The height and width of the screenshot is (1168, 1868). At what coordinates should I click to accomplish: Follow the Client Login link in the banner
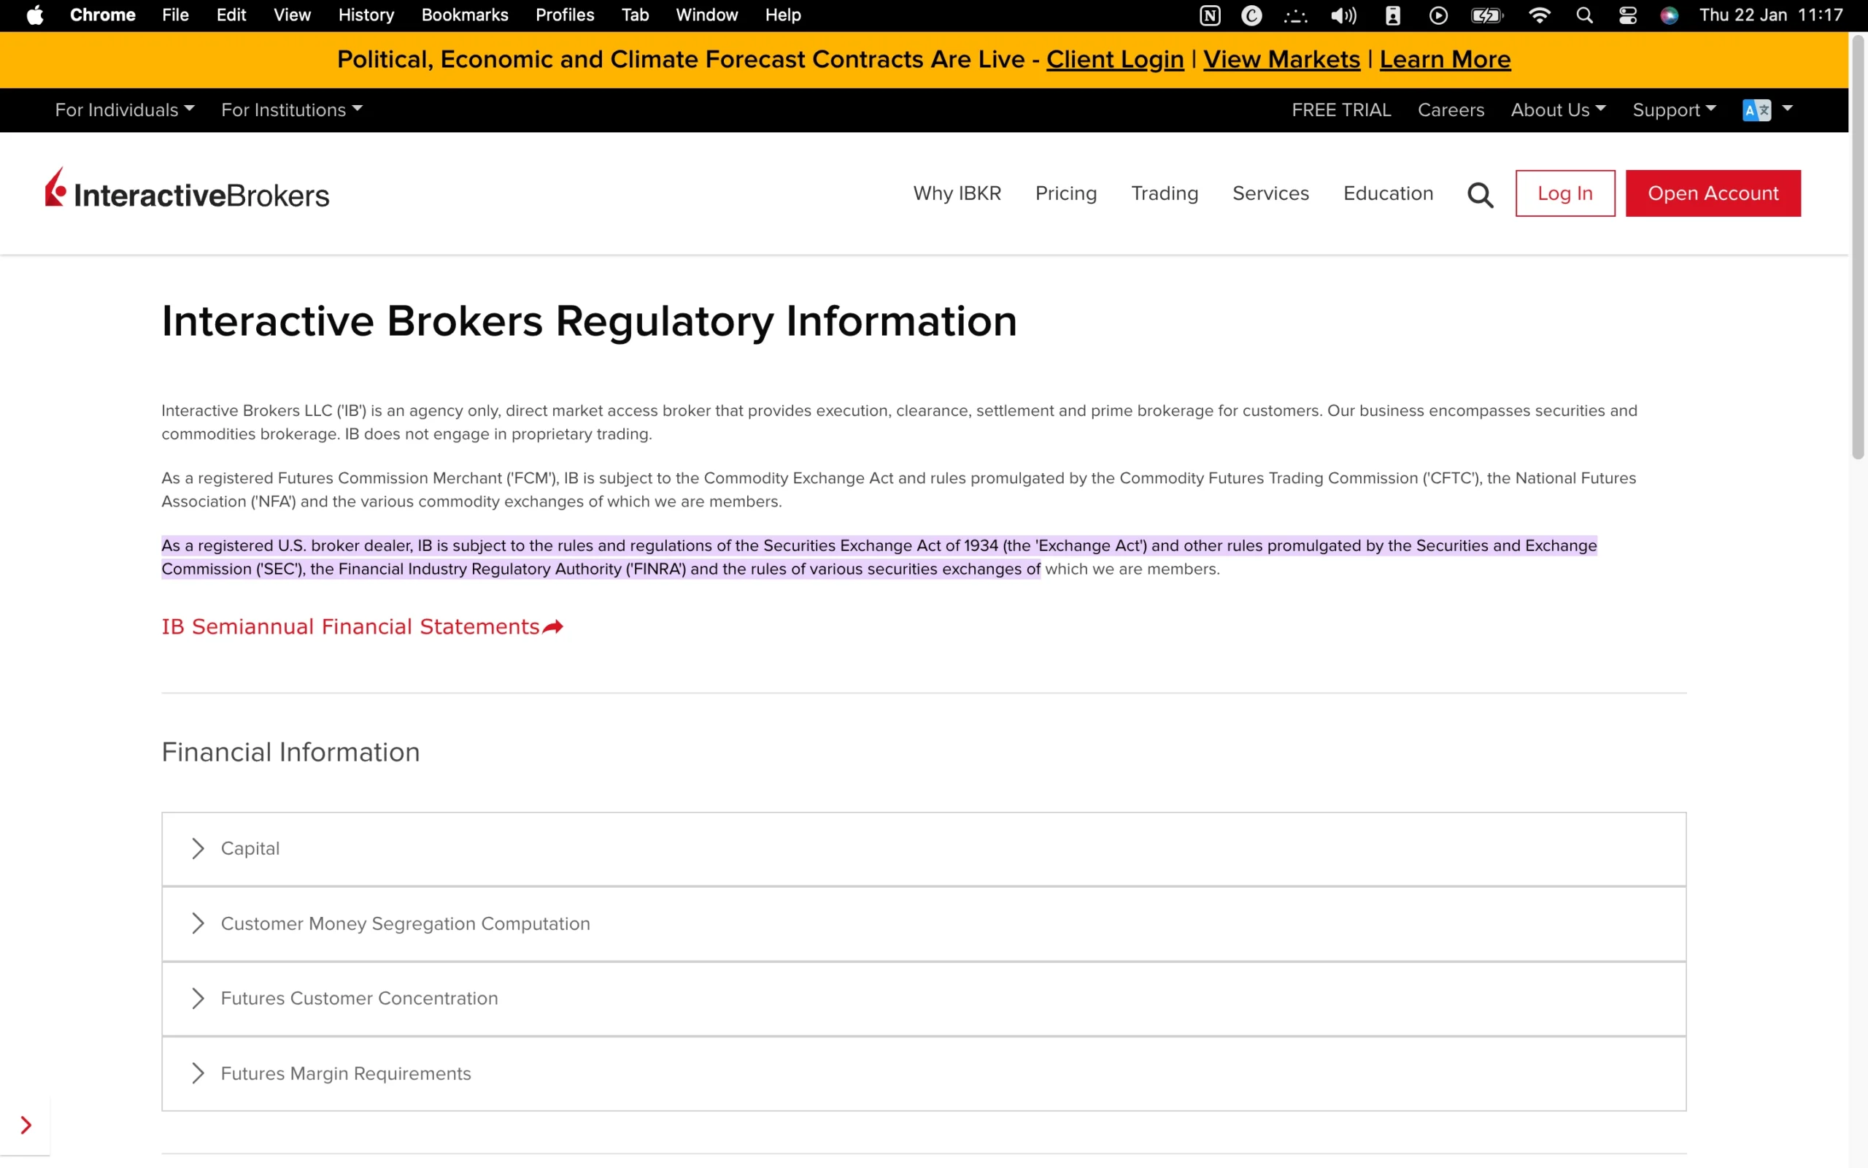(1114, 58)
